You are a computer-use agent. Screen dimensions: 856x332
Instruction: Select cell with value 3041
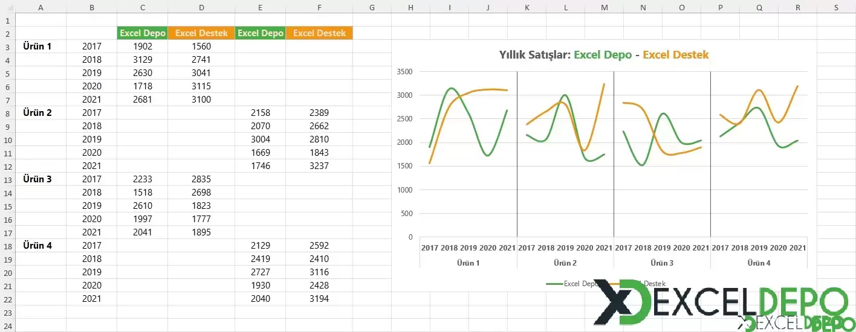[201, 73]
